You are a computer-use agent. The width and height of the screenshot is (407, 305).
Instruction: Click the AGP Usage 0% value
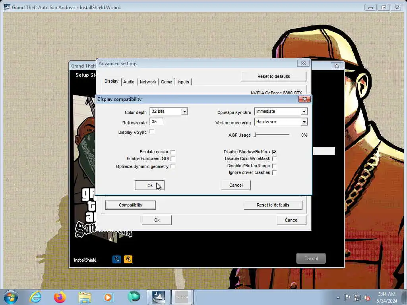pos(304,135)
